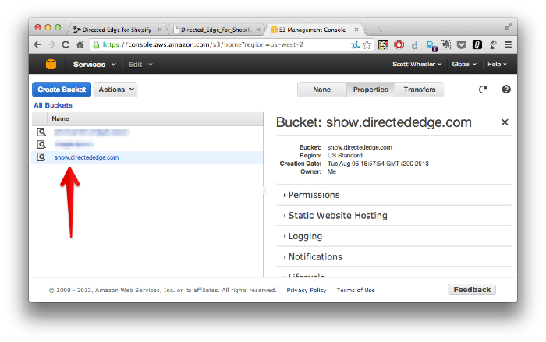Image resolution: width=546 pixels, height=342 pixels.
Task: Toggle browser fullscreen arrows icon
Action: click(x=509, y=26)
